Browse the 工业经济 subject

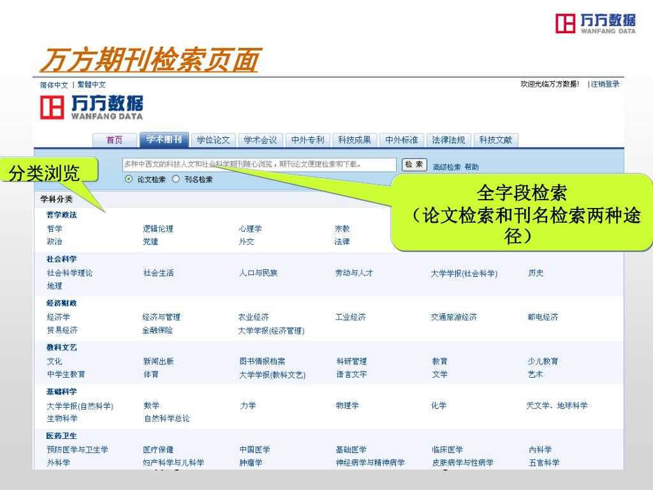click(351, 317)
